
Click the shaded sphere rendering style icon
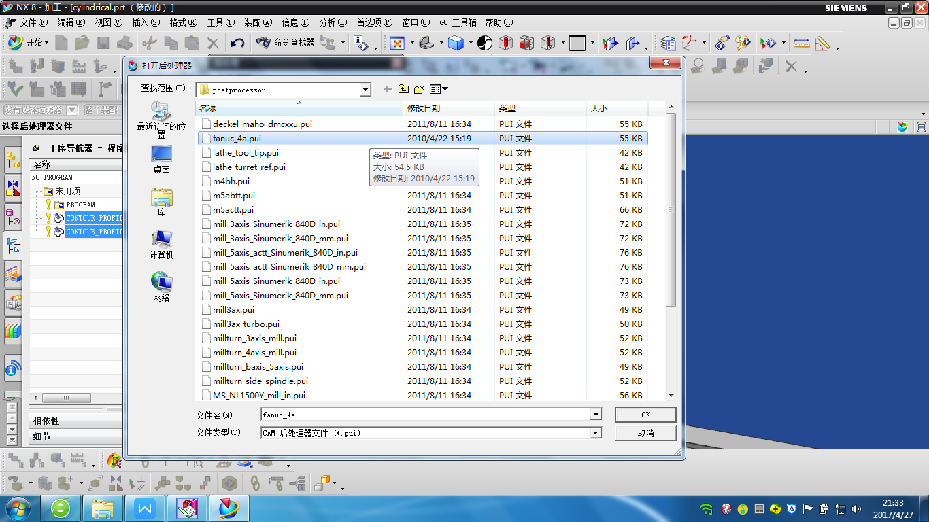click(484, 43)
